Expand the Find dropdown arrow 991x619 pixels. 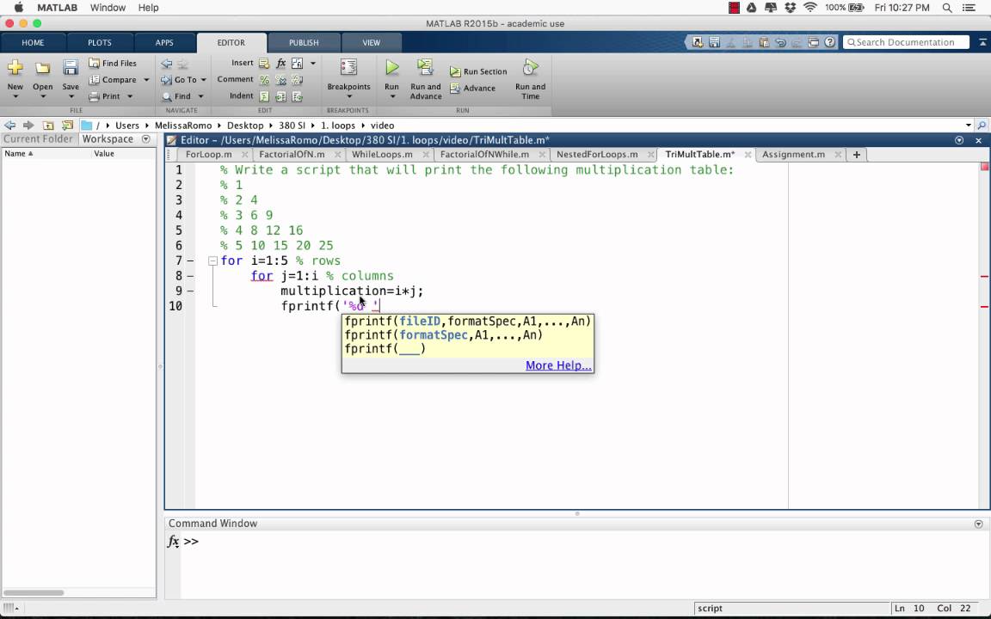point(200,96)
